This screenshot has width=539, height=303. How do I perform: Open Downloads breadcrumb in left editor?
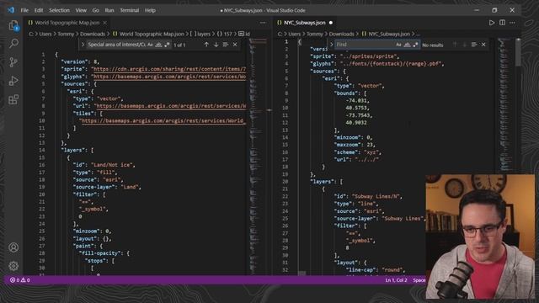(93, 34)
